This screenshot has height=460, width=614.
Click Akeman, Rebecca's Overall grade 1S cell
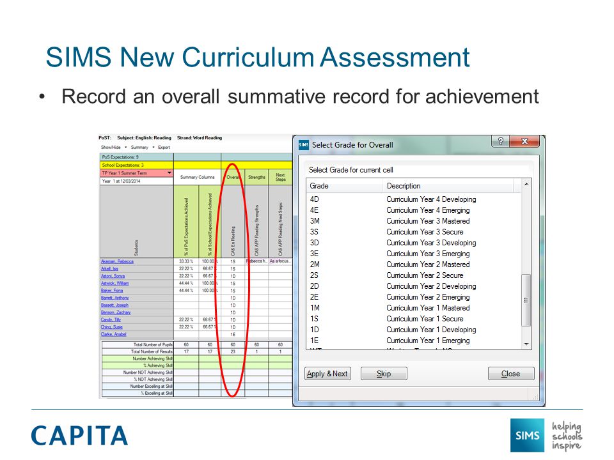coord(233,261)
